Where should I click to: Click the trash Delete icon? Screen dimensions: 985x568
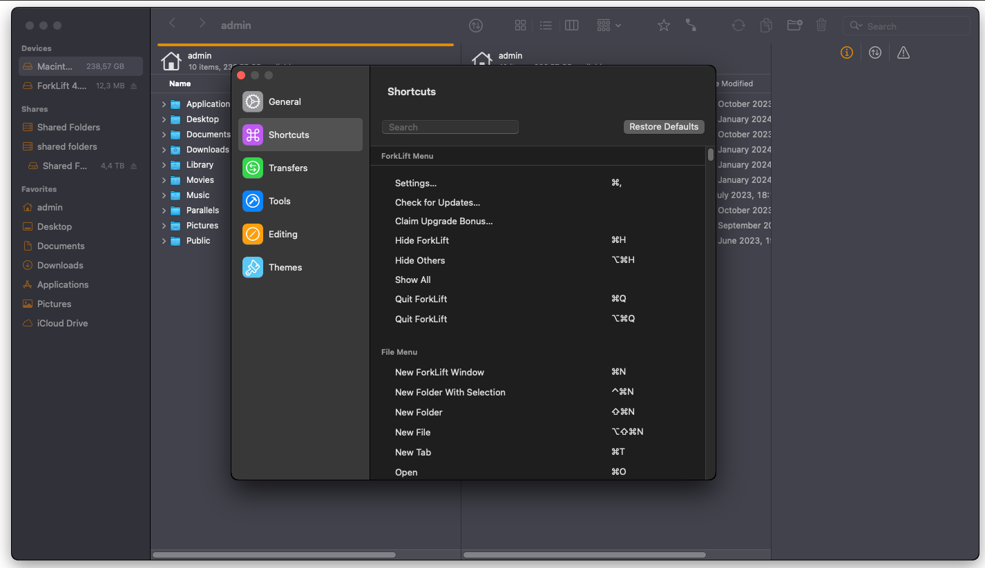click(821, 26)
